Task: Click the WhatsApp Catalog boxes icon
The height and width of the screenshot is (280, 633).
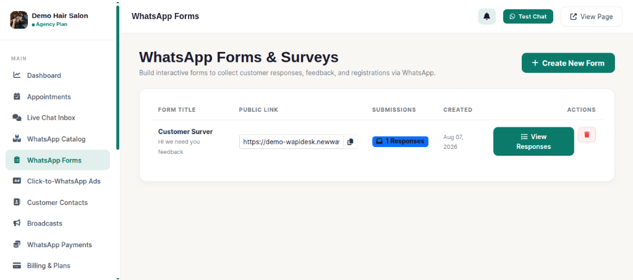Action: (17, 139)
